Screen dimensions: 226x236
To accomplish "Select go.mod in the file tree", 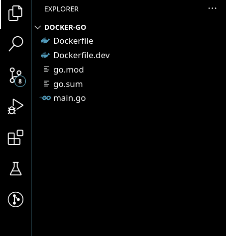I will [x=128, y=70].
